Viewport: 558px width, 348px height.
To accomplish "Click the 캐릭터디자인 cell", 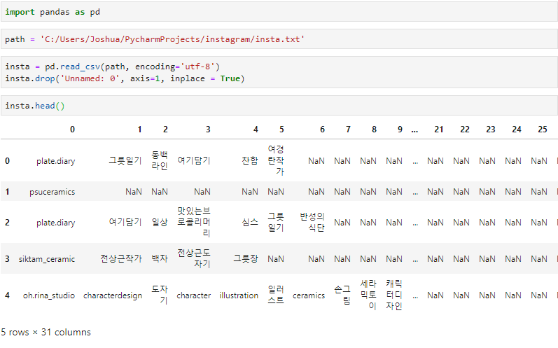I will 394,295.
